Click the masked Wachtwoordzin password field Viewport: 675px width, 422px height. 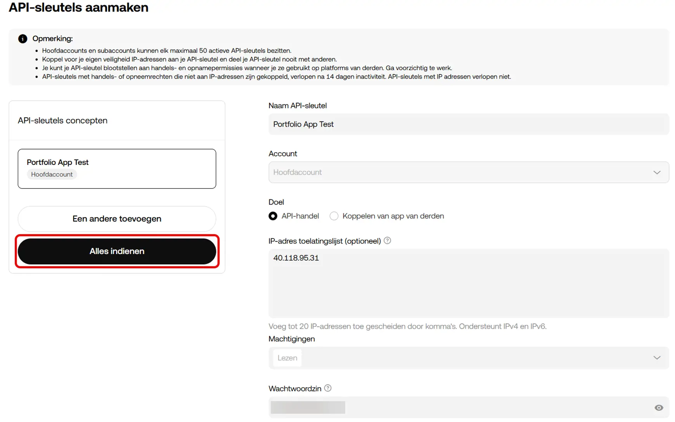[427, 407]
